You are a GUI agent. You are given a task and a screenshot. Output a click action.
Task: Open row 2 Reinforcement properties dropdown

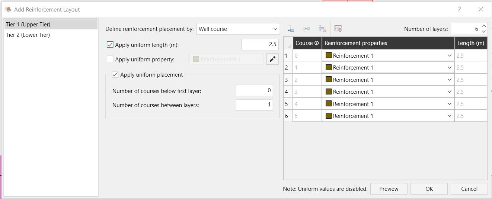388,68
